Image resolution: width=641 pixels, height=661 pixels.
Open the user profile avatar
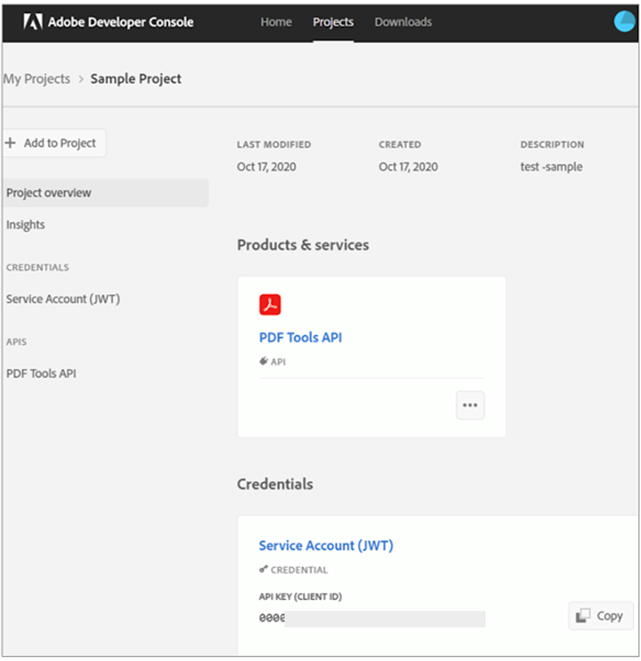624,22
